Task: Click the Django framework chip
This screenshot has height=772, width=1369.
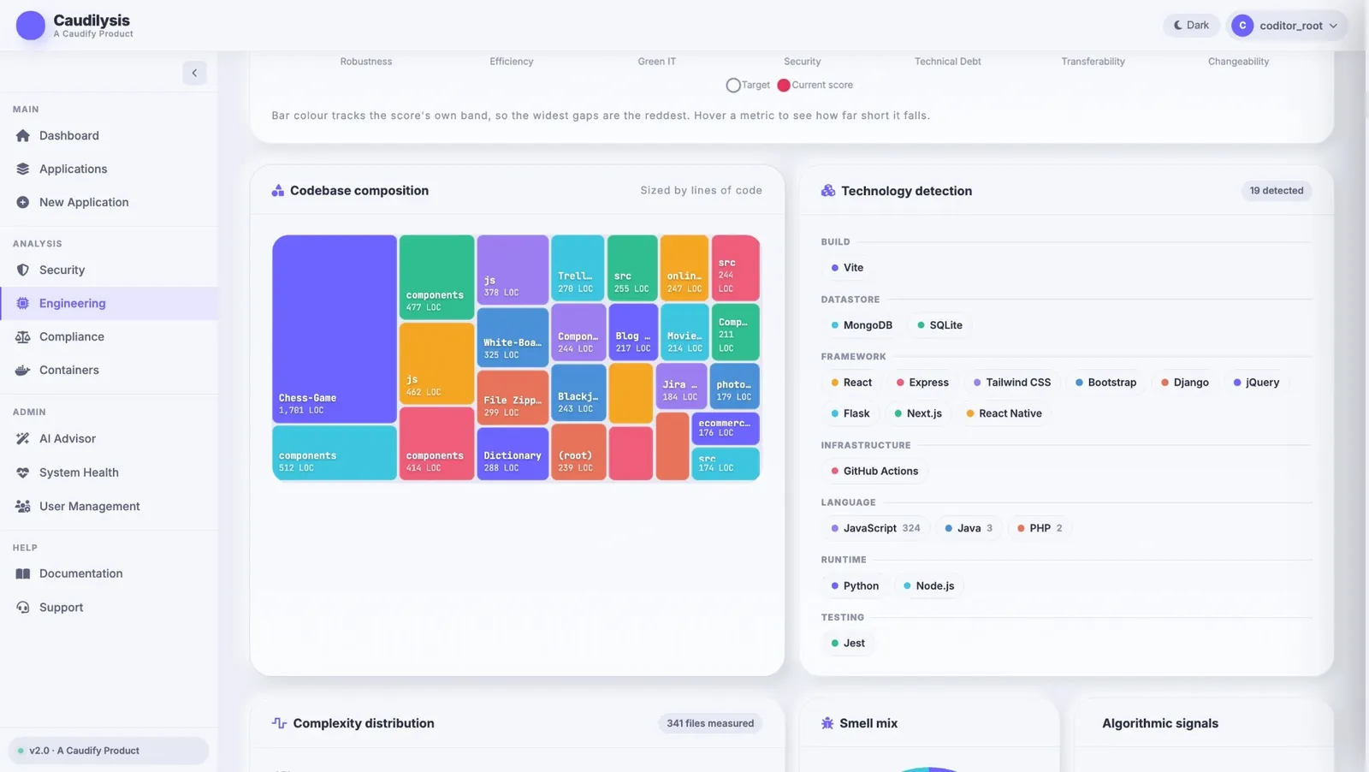Action: pyautogui.click(x=1184, y=383)
